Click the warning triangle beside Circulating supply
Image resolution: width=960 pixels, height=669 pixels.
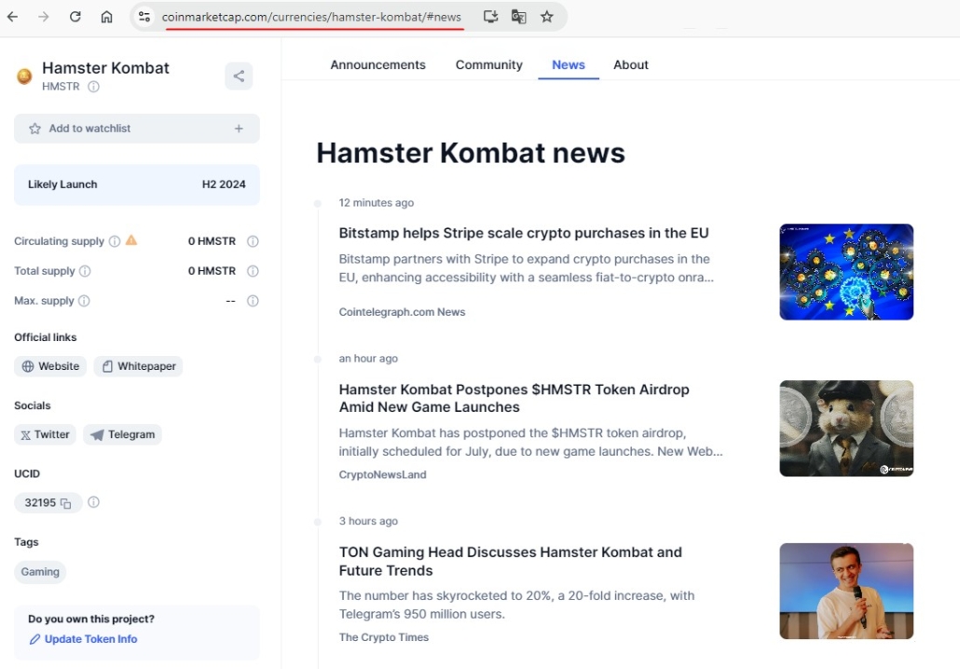[130, 240]
